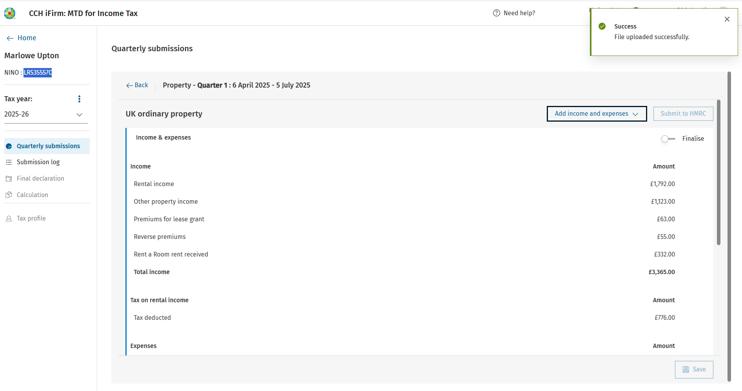Click the green success checkmark icon

pyautogui.click(x=602, y=26)
